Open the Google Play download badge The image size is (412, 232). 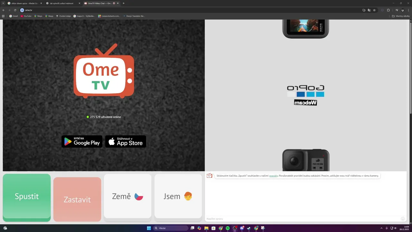click(82, 141)
